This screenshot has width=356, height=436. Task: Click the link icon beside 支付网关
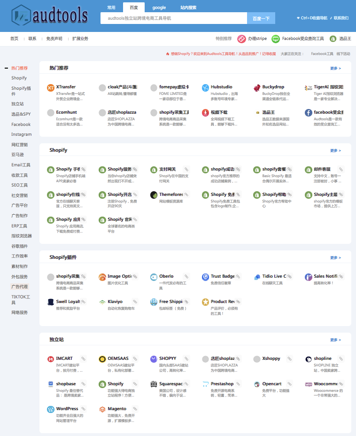(186, 169)
